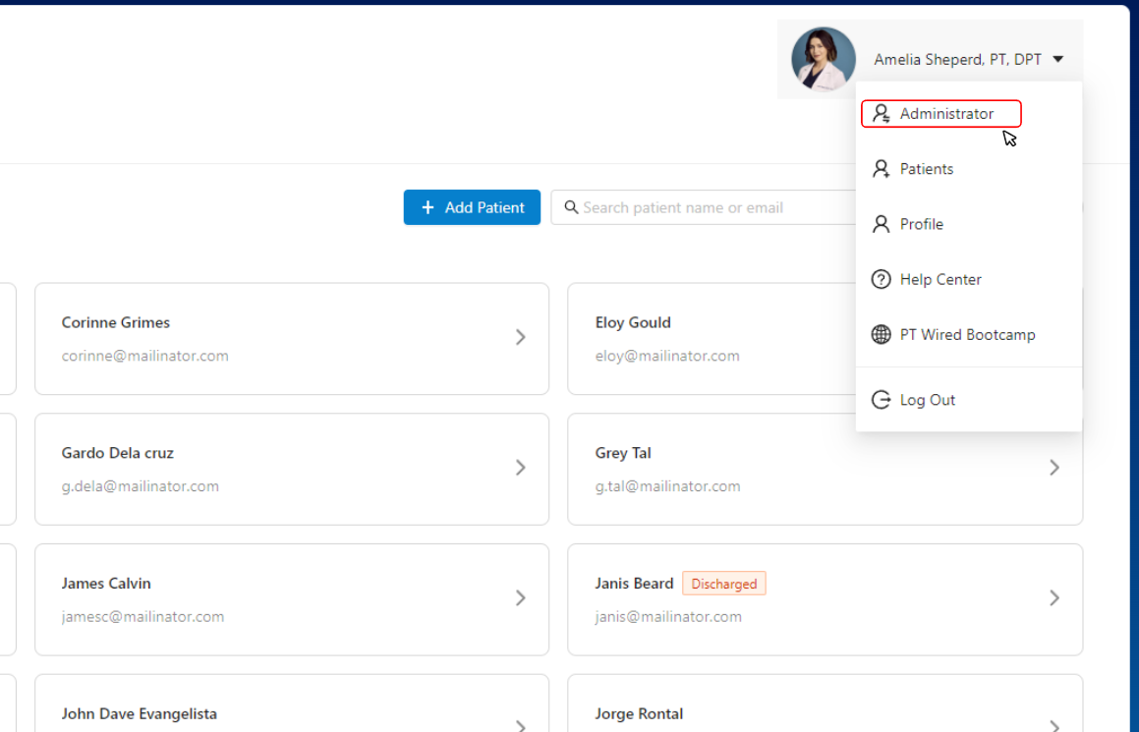This screenshot has width=1139, height=732.
Task: Click the Administrator user icon in menu
Action: (882, 114)
